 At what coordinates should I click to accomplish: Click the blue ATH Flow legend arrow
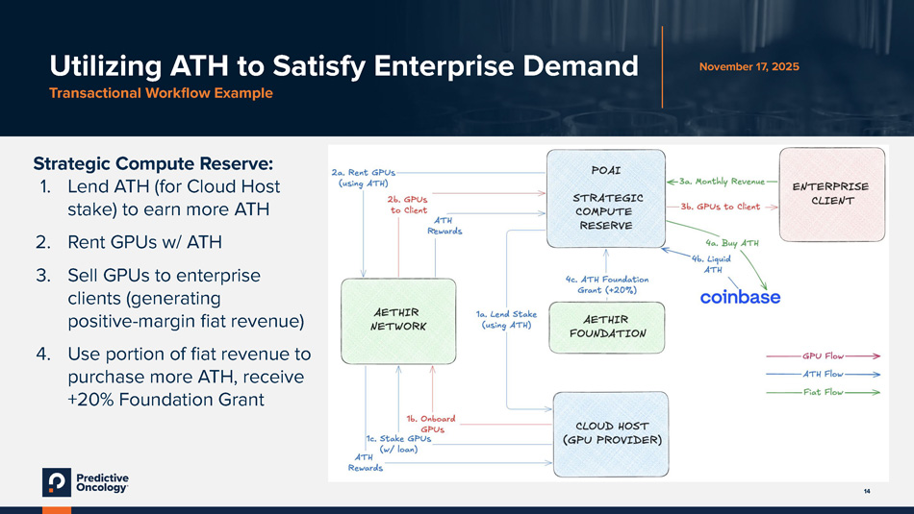point(841,373)
